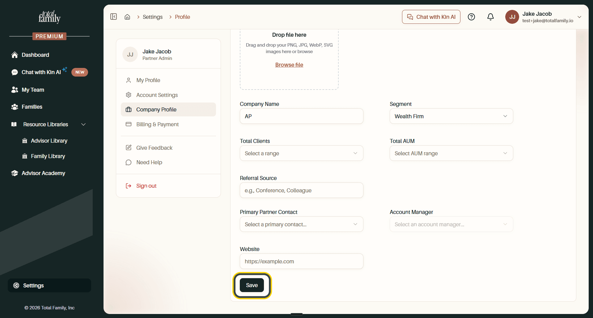
Task: Click the Account Settings gear icon
Action: [x=129, y=95]
